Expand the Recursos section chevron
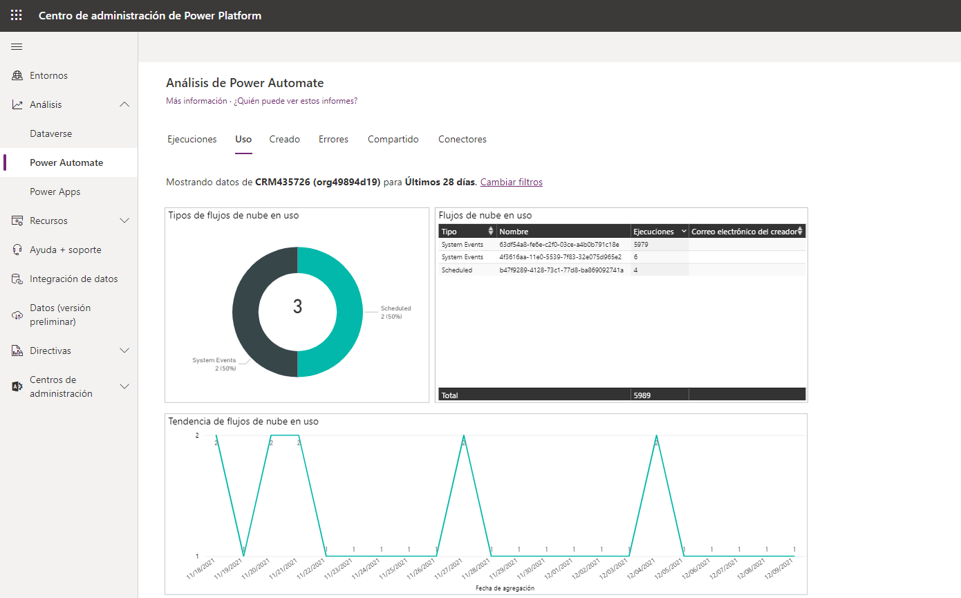 pyautogui.click(x=124, y=221)
